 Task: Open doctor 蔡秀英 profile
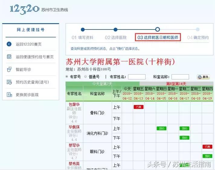[x=74, y=164]
